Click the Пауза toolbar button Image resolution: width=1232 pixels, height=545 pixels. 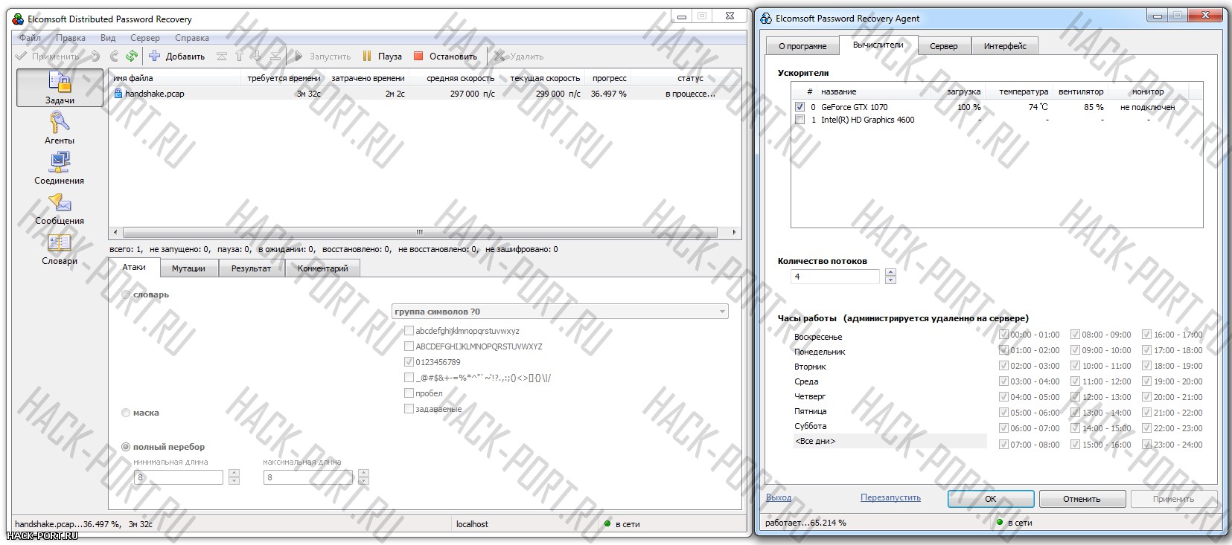point(382,56)
